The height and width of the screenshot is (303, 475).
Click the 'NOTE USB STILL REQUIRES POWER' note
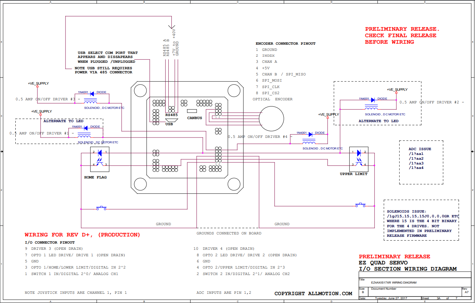click(x=103, y=70)
